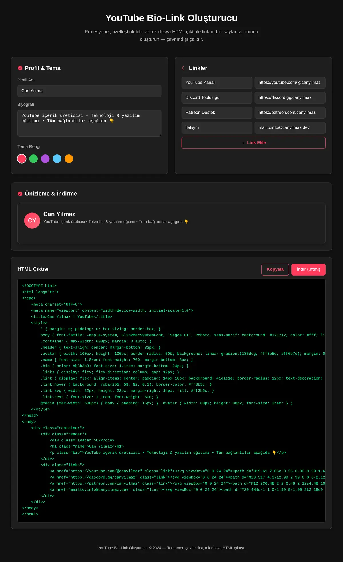
Task: Click the closing "</html>" code line
Action: (30, 514)
